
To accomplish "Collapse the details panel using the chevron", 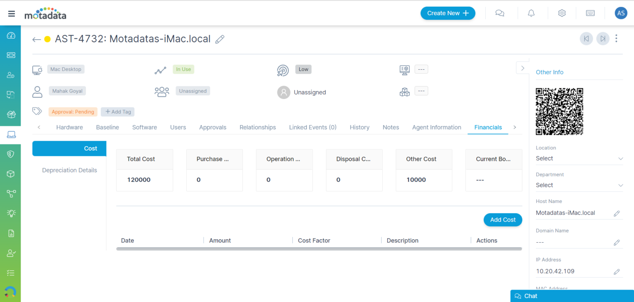I will click(x=523, y=67).
